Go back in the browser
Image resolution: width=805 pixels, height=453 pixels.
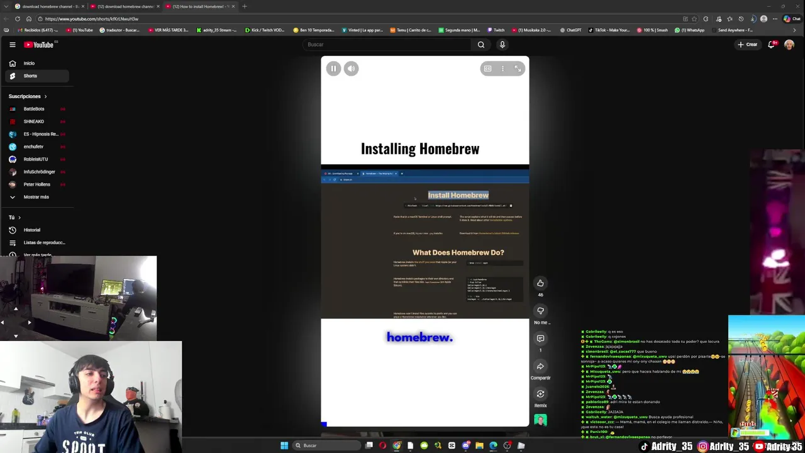(6, 19)
